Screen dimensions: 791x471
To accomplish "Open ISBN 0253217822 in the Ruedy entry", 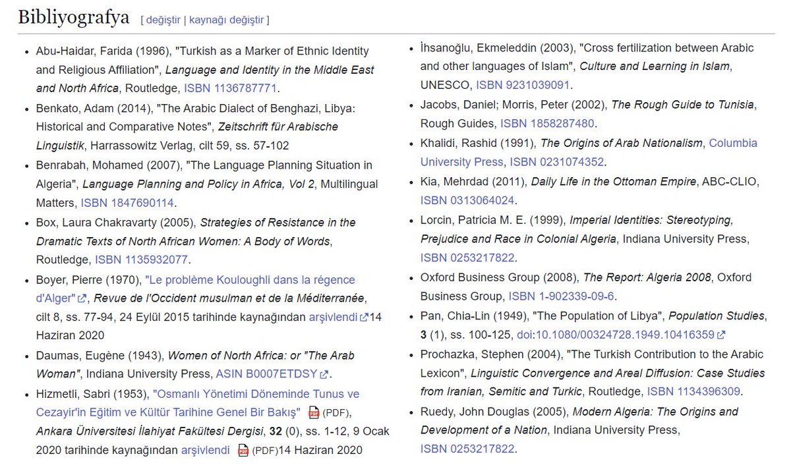I will (467, 449).
